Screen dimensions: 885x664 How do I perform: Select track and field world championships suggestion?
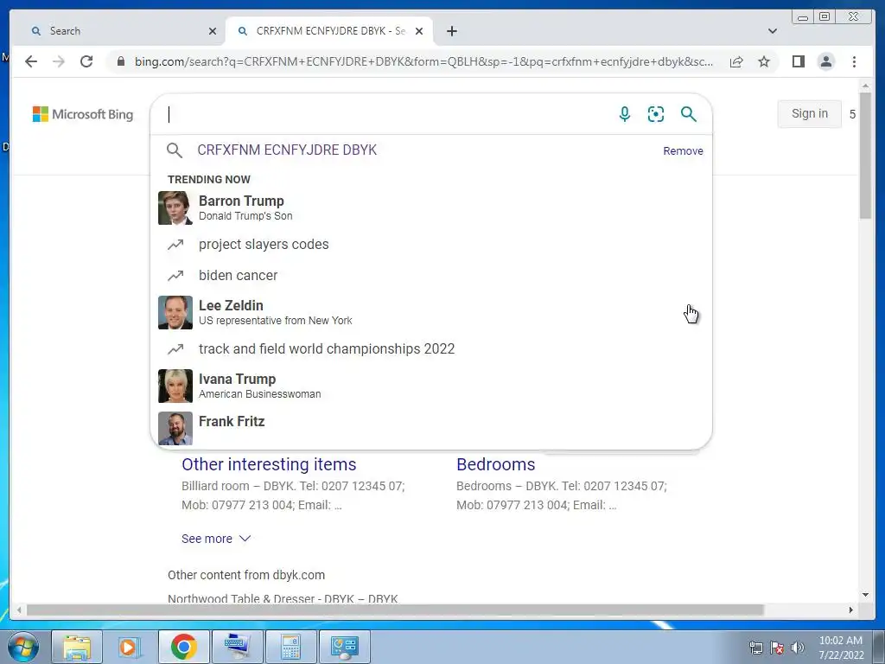tap(431, 349)
